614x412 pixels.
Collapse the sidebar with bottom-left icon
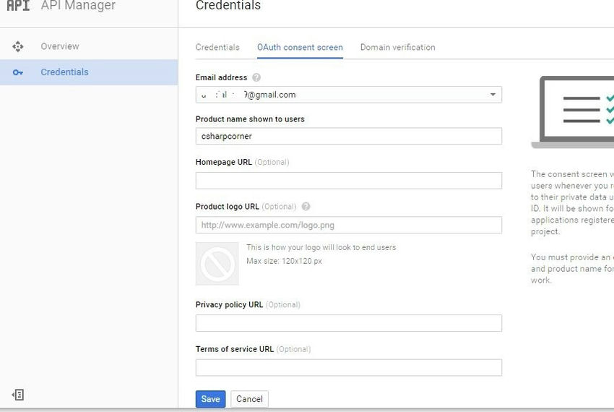(x=18, y=395)
